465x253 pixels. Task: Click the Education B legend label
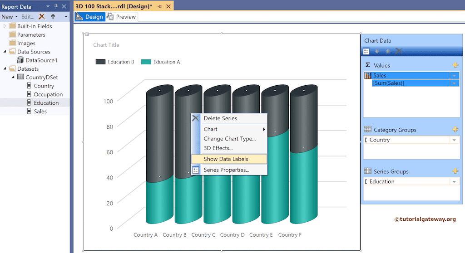pyautogui.click(x=121, y=62)
